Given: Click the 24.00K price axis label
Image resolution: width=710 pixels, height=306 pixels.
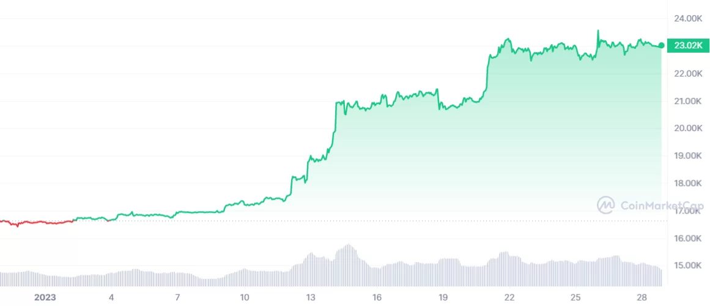Looking at the screenshot, I should (687, 18).
